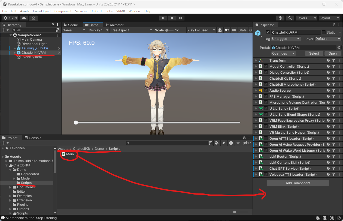This screenshot has height=221, width=343.
Task: Select the Main script asset
Action: [x=68, y=154]
